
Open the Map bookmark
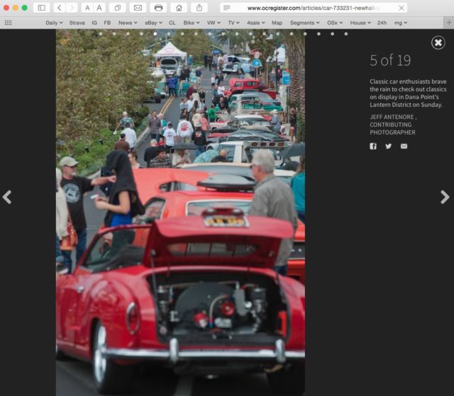(277, 23)
